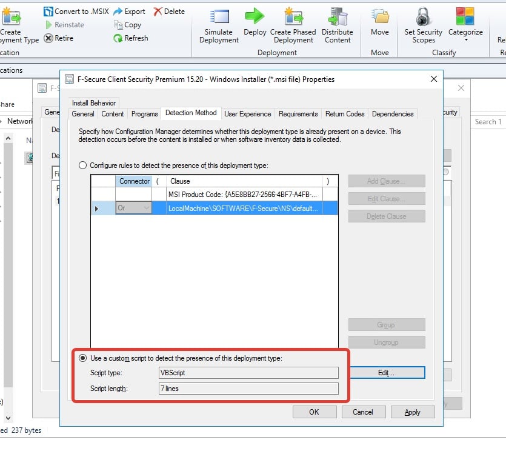Image resolution: width=506 pixels, height=451 pixels.
Task: Open Simulate Deployment
Action: [x=219, y=26]
